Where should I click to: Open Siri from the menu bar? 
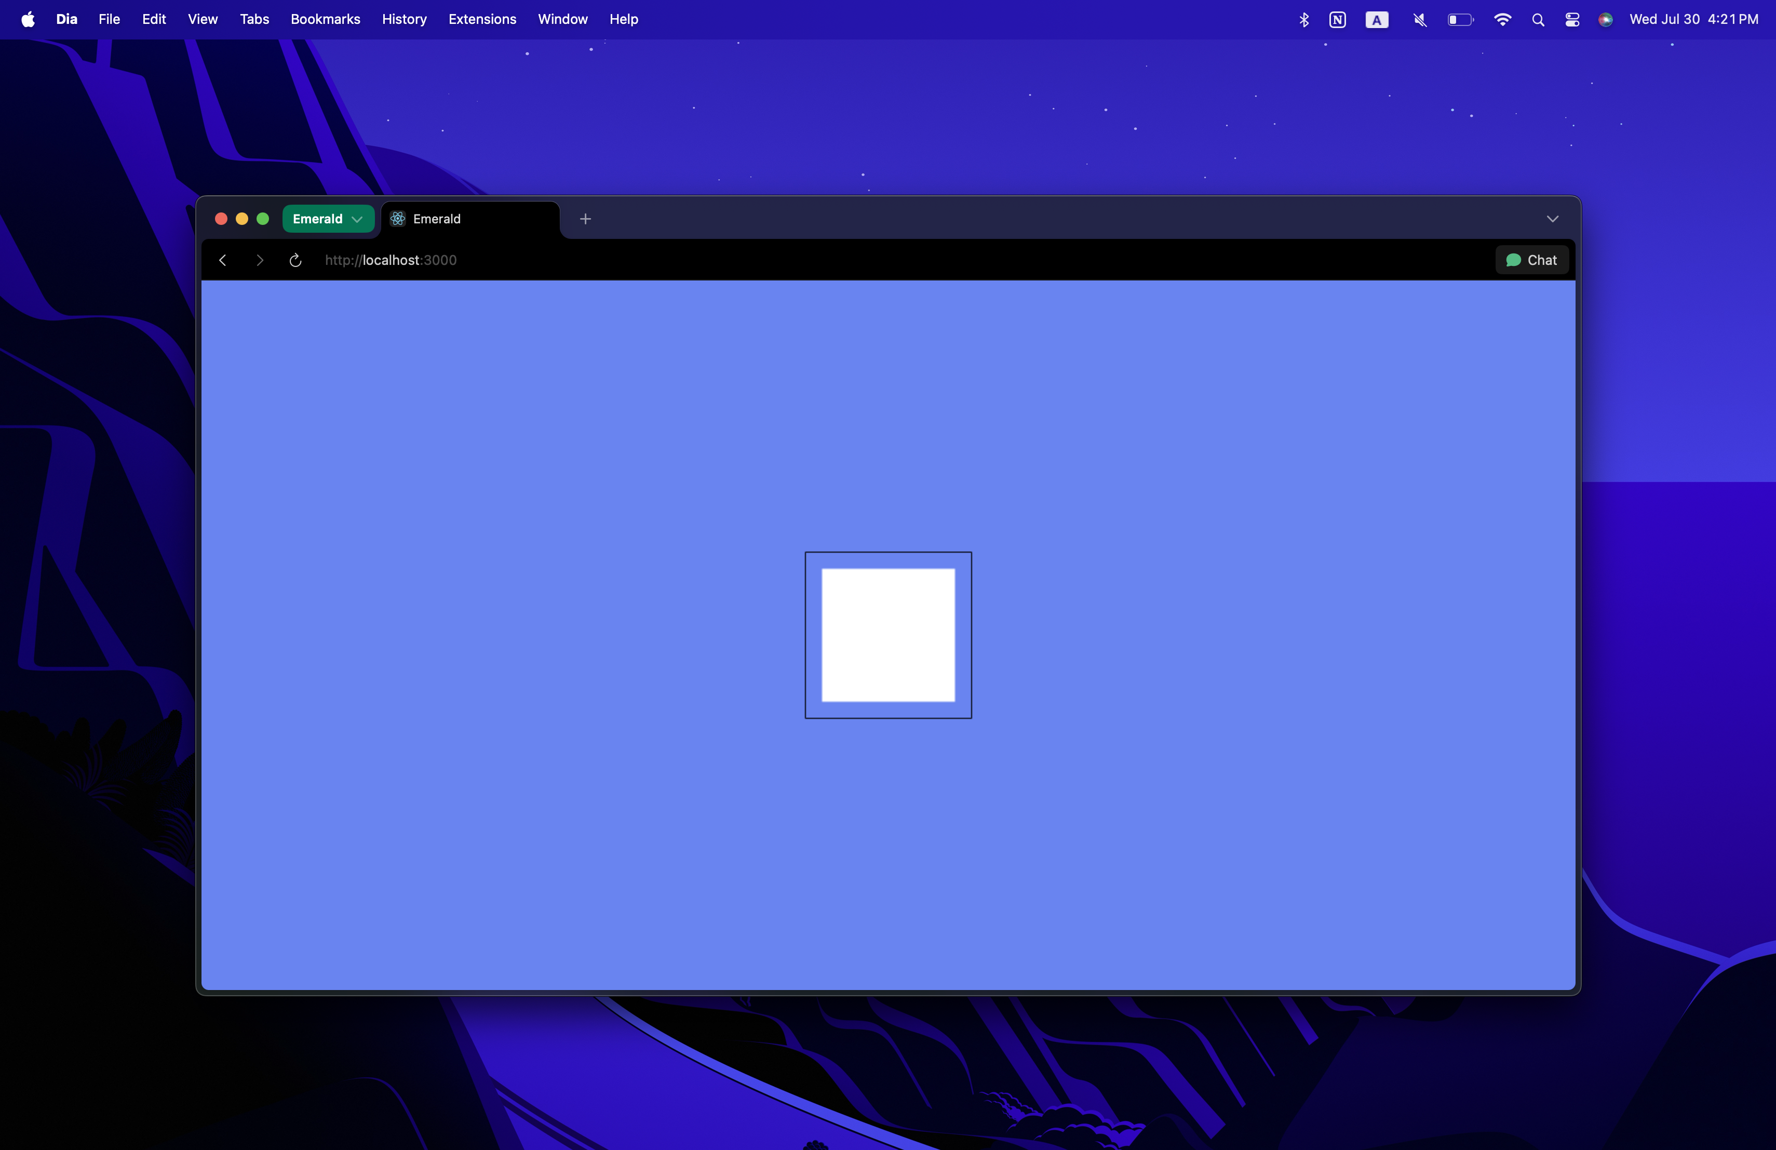point(1606,19)
